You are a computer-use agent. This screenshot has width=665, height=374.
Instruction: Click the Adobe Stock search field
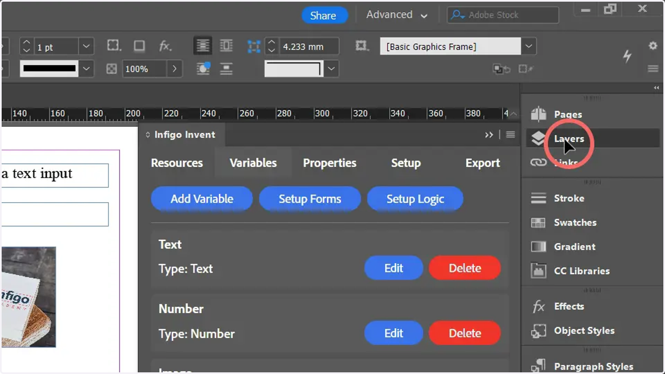click(504, 15)
